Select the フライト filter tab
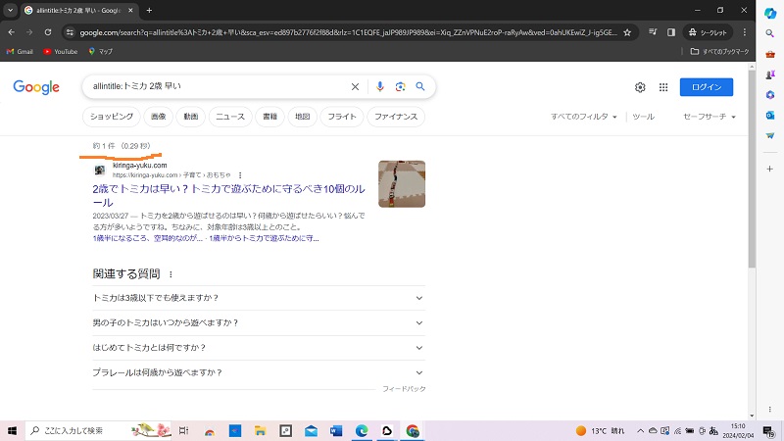Viewport: 784px width, 441px height. pyautogui.click(x=341, y=117)
